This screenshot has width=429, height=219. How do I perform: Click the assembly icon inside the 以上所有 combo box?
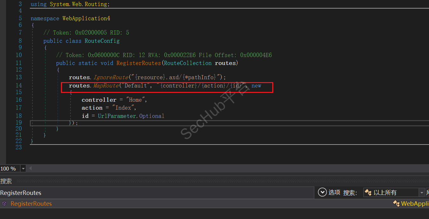(x=368, y=192)
